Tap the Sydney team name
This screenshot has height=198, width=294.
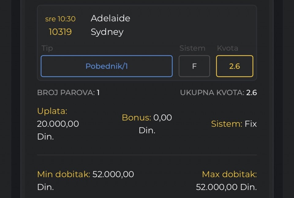(x=107, y=32)
